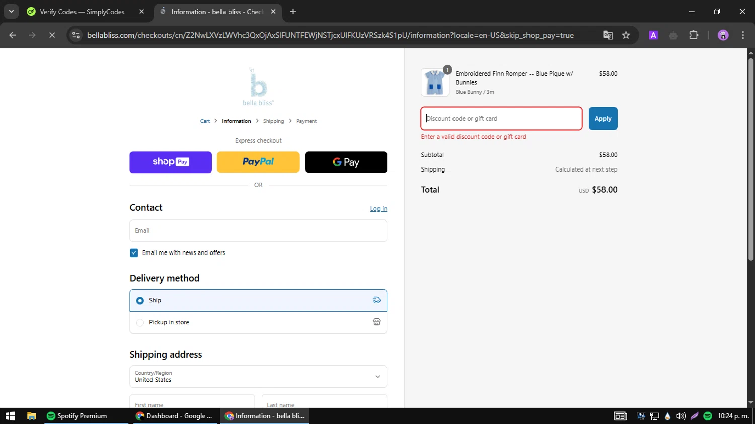Viewport: 755px width, 424px height.
Task: Open the Windows Start menu
Action: 10,416
